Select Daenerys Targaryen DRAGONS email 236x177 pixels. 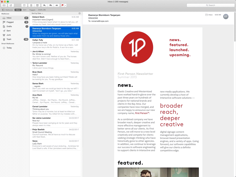[55, 32]
